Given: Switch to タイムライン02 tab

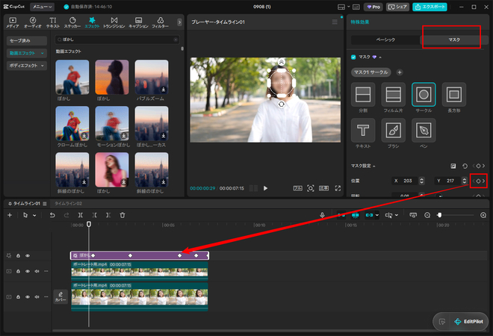Looking at the screenshot, I should tap(68, 204).
